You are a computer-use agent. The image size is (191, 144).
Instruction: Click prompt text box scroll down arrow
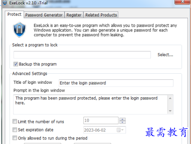tap(170, 111)
